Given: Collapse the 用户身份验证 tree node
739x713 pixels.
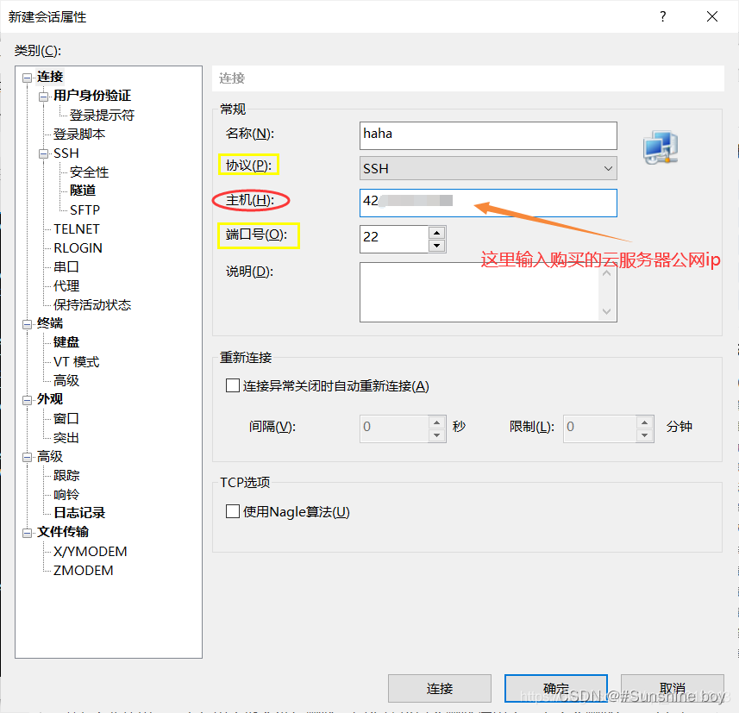Looking at the screenshot, I should (43, 97).
